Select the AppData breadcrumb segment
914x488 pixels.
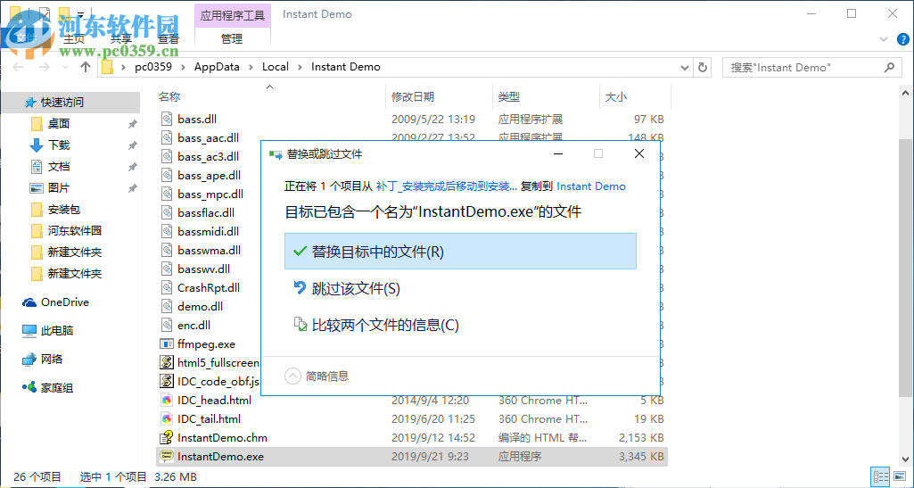(x=217, y=67)
